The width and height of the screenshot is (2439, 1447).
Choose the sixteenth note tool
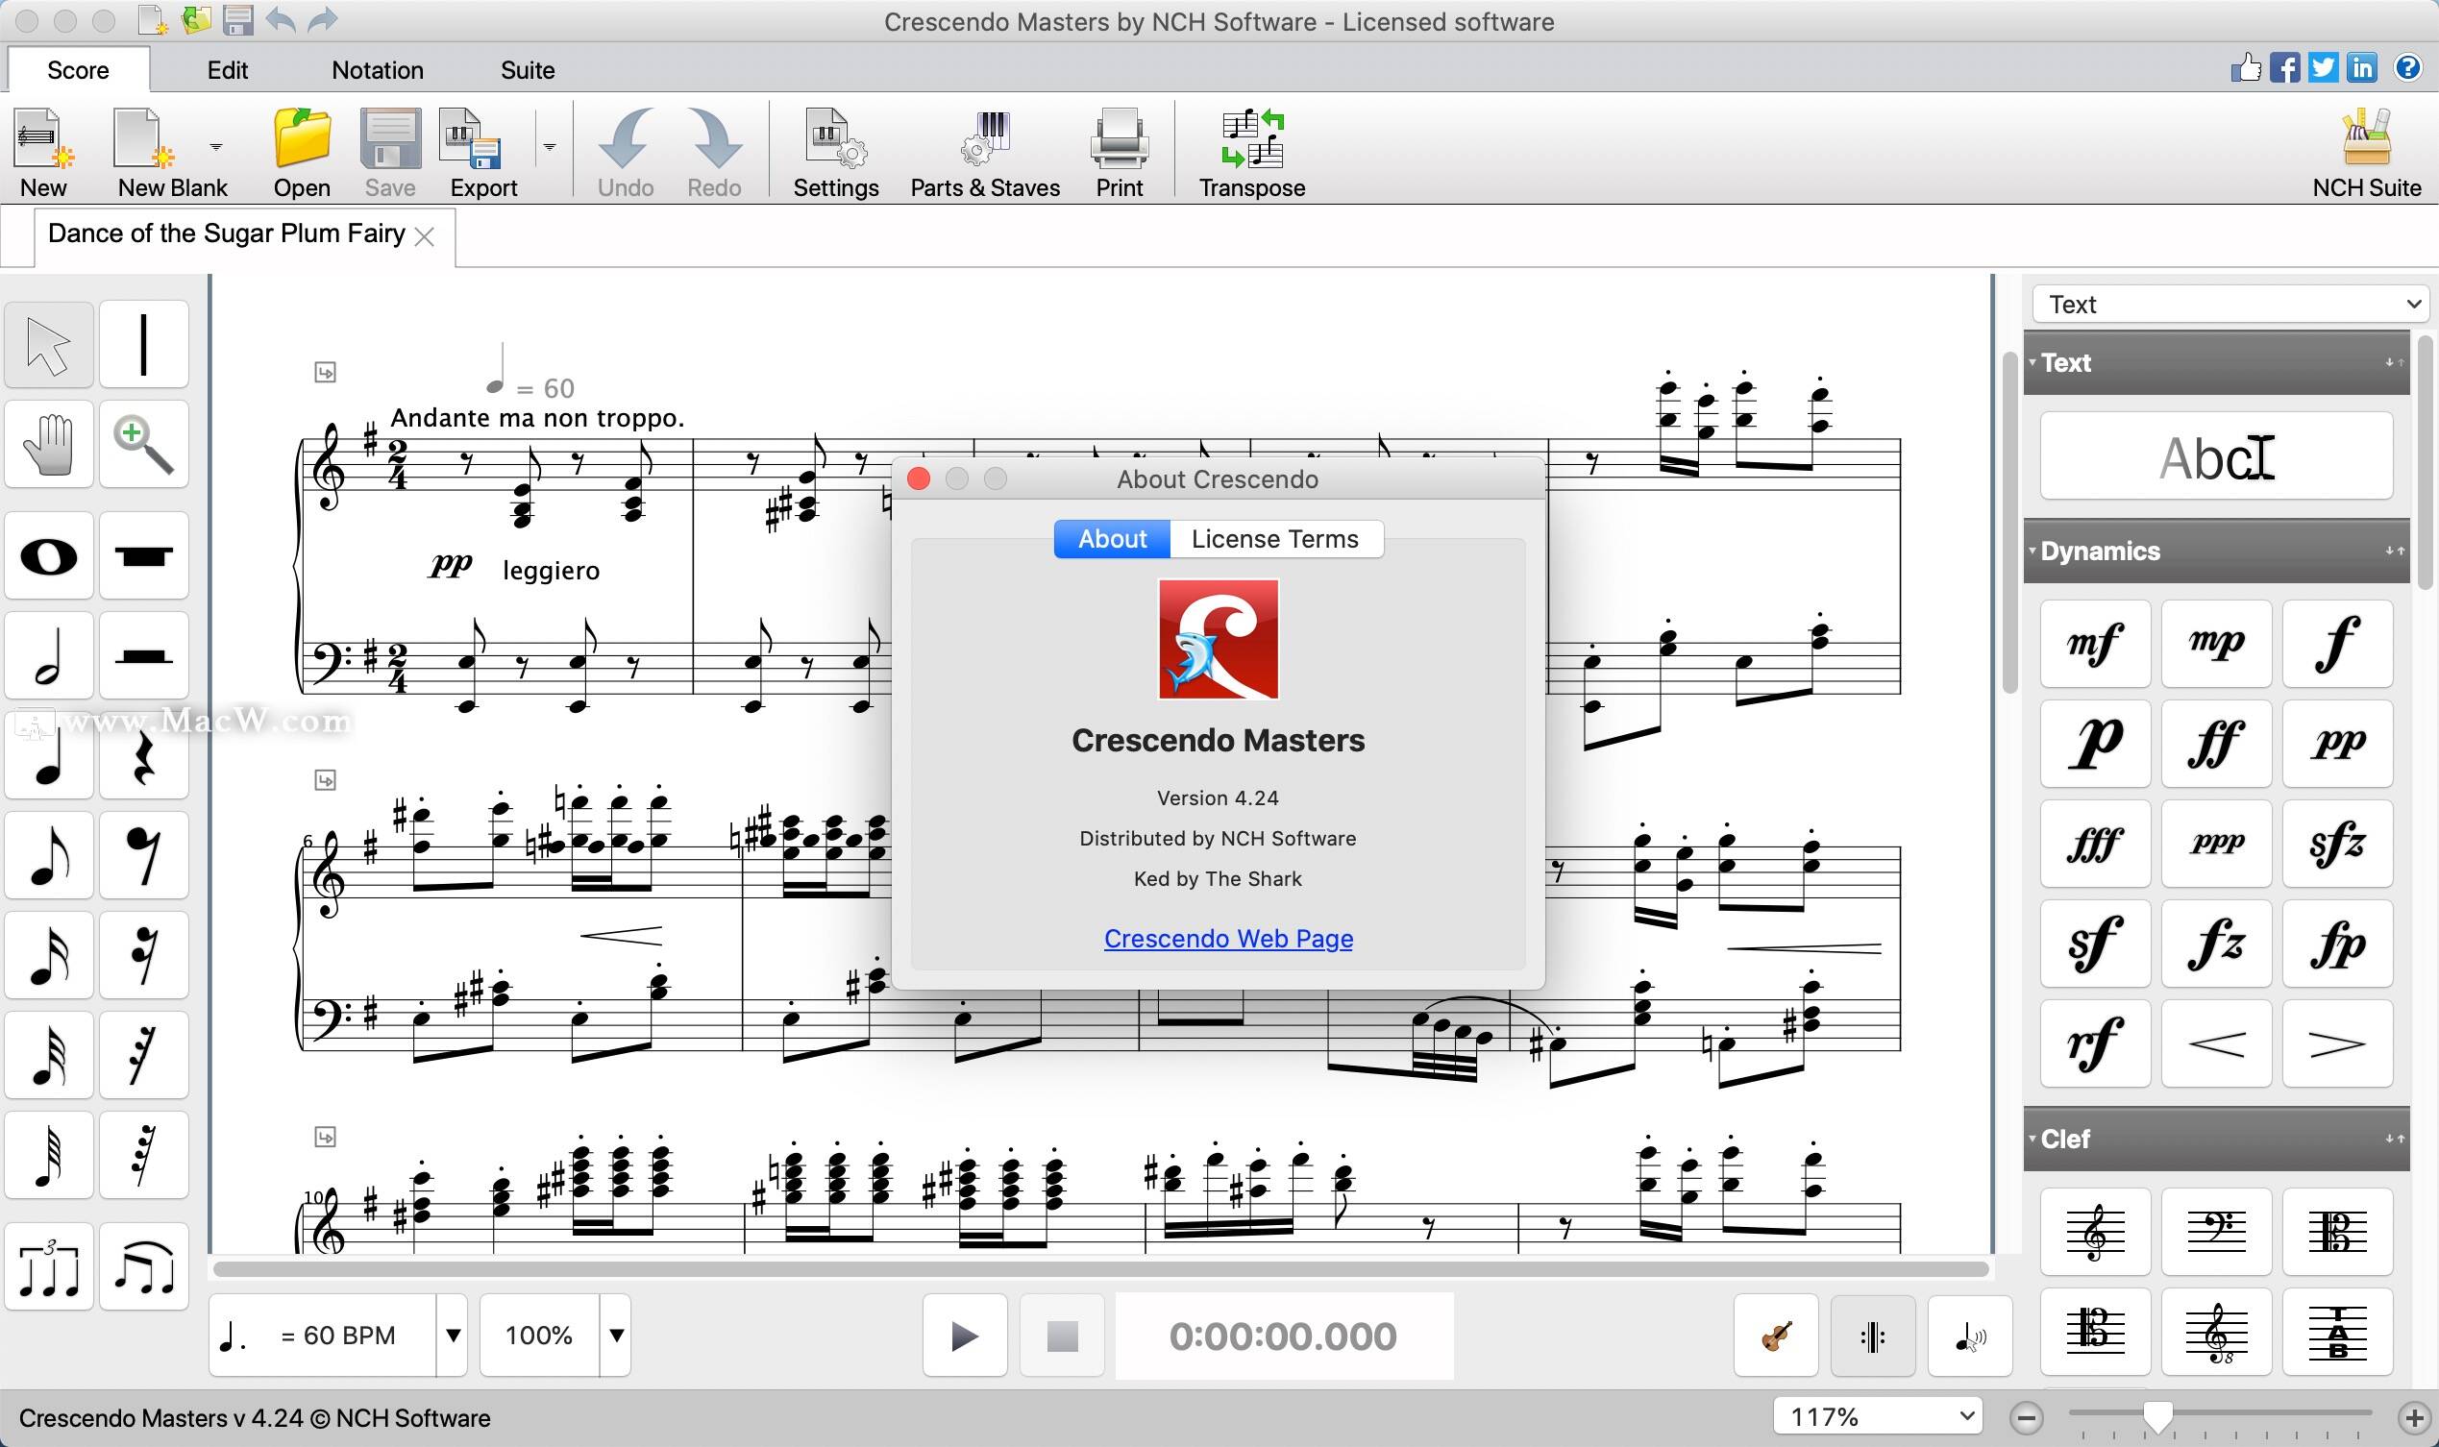pyautogui.click(x=49, y=956)
